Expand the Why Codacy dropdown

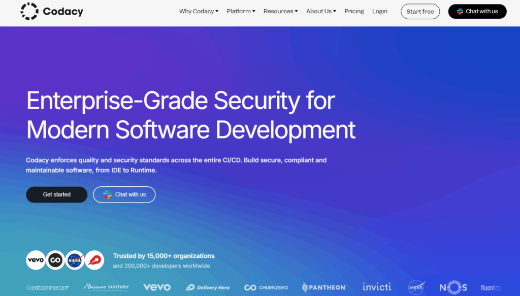click(x=199, y=11)
